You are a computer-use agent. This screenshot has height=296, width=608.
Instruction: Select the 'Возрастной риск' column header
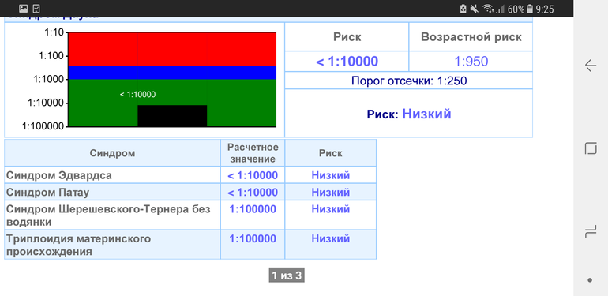[471, 37]
